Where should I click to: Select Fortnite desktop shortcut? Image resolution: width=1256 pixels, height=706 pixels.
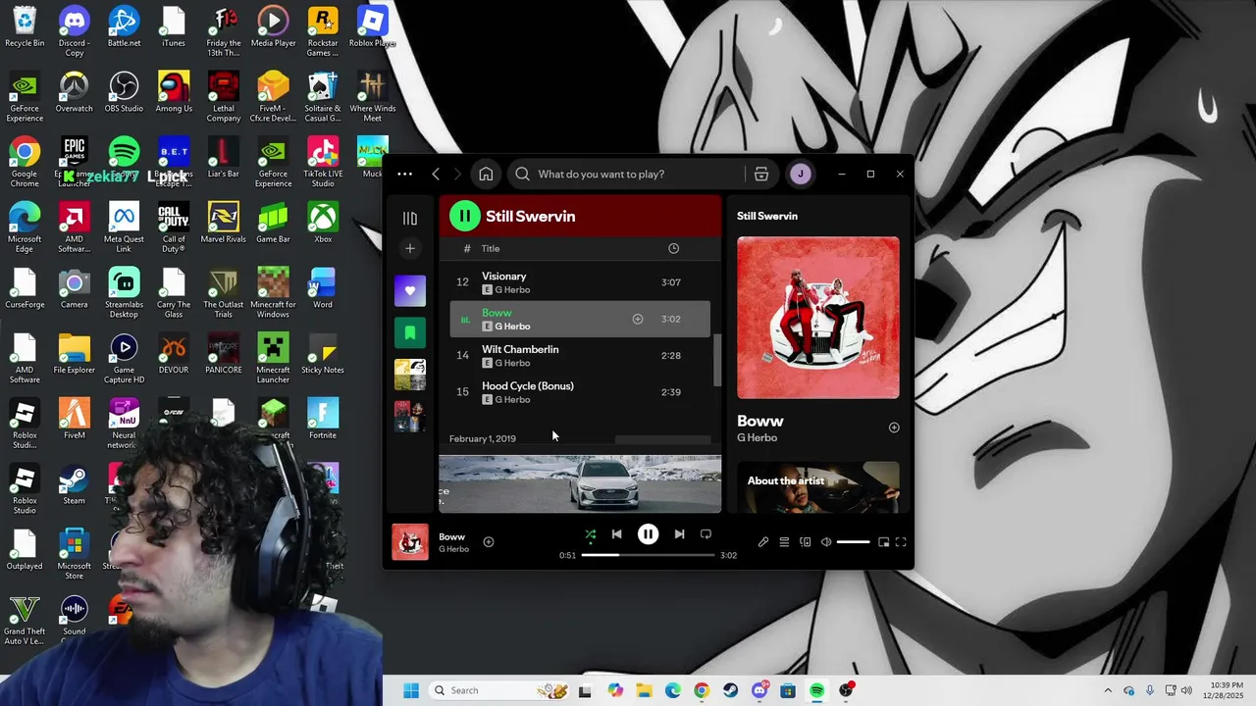tap(322, 420)
